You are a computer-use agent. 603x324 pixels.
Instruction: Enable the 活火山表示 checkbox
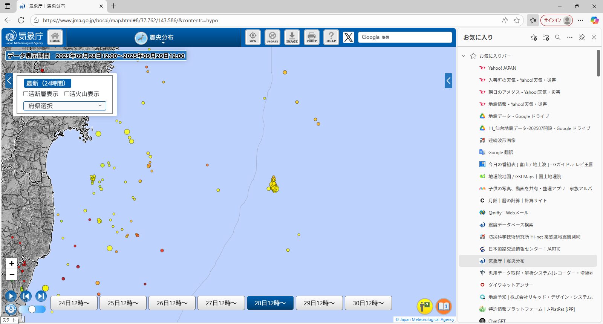point(67,94)
